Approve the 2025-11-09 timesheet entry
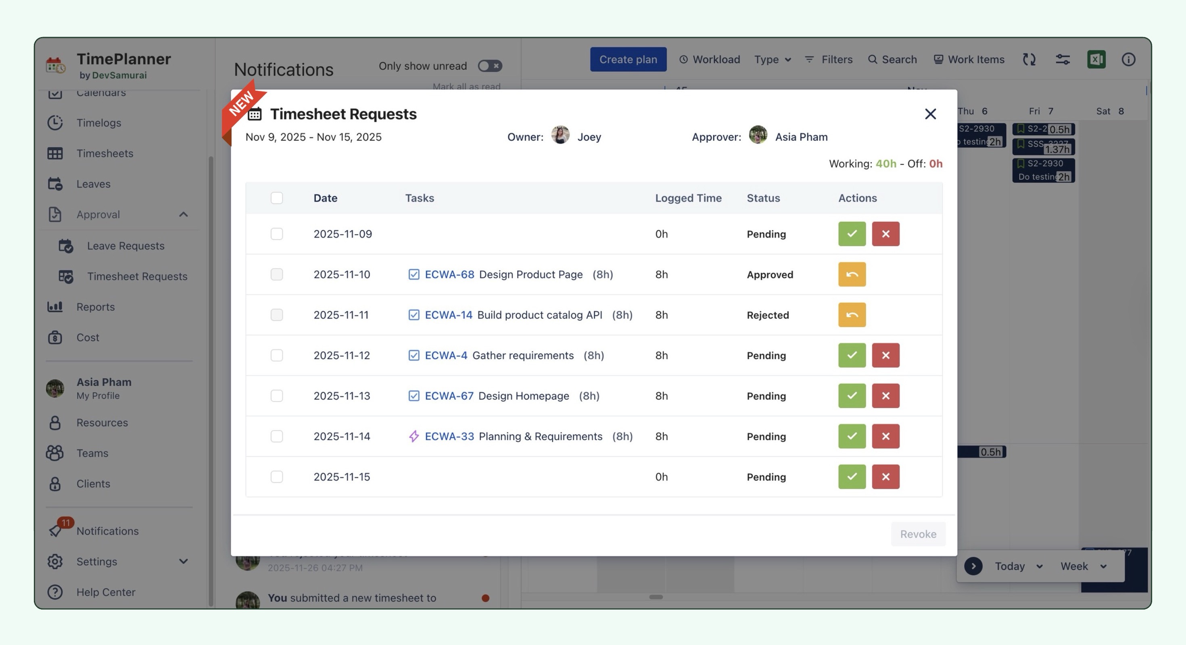Image resolution: width=1186 pixels, height=645 pixels. [851, 234]
